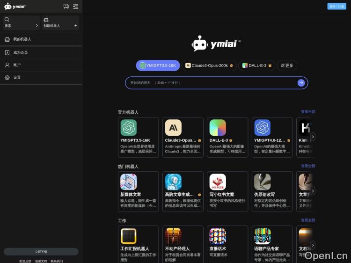351x263 pixels.
Task: Click the search magnifier icon
Action: coord(7,20)
